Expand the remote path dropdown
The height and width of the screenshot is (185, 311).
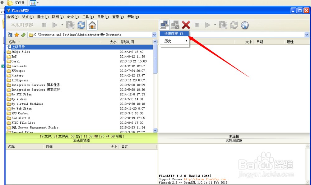[307, 35]
